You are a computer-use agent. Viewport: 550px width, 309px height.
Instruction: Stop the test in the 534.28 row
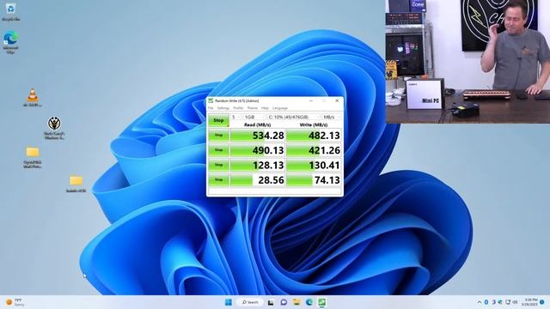point(218,136)
